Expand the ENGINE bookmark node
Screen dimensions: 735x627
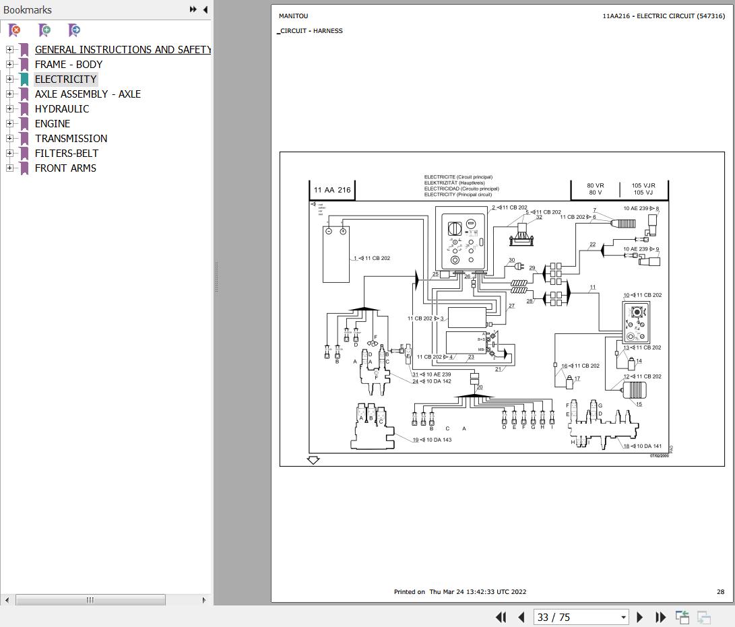9,124
